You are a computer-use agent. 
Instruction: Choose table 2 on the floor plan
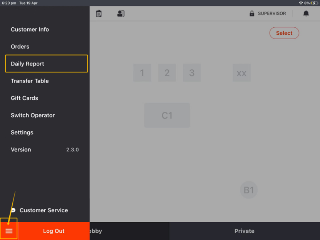pos(167,73)
